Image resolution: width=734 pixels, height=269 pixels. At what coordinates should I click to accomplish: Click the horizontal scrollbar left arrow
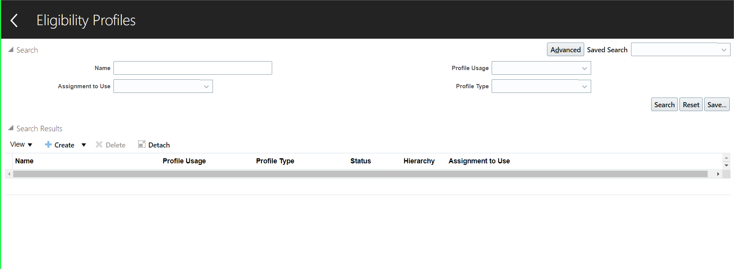tap(9, 174)
